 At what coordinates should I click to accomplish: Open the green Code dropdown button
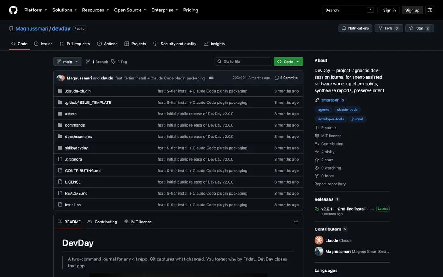tap(288, 62)
